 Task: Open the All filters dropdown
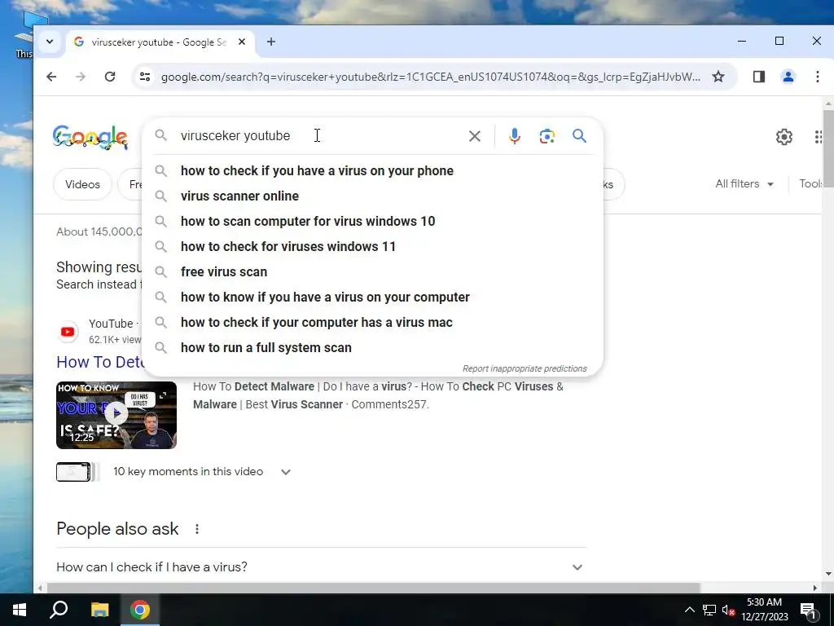click(x=744, y=183)
